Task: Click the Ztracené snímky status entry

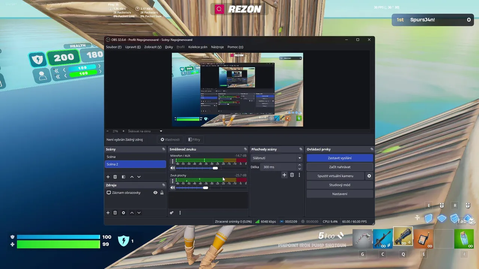Action: point(233,222)
